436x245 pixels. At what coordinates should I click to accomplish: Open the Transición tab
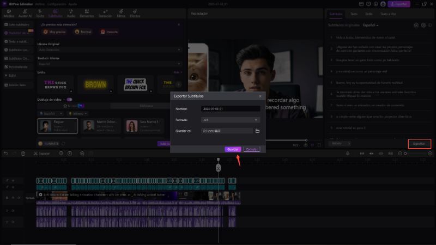105,13
